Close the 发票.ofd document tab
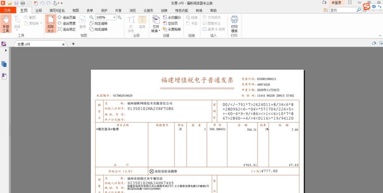383x193 pixels. click(x=63, y=44)
